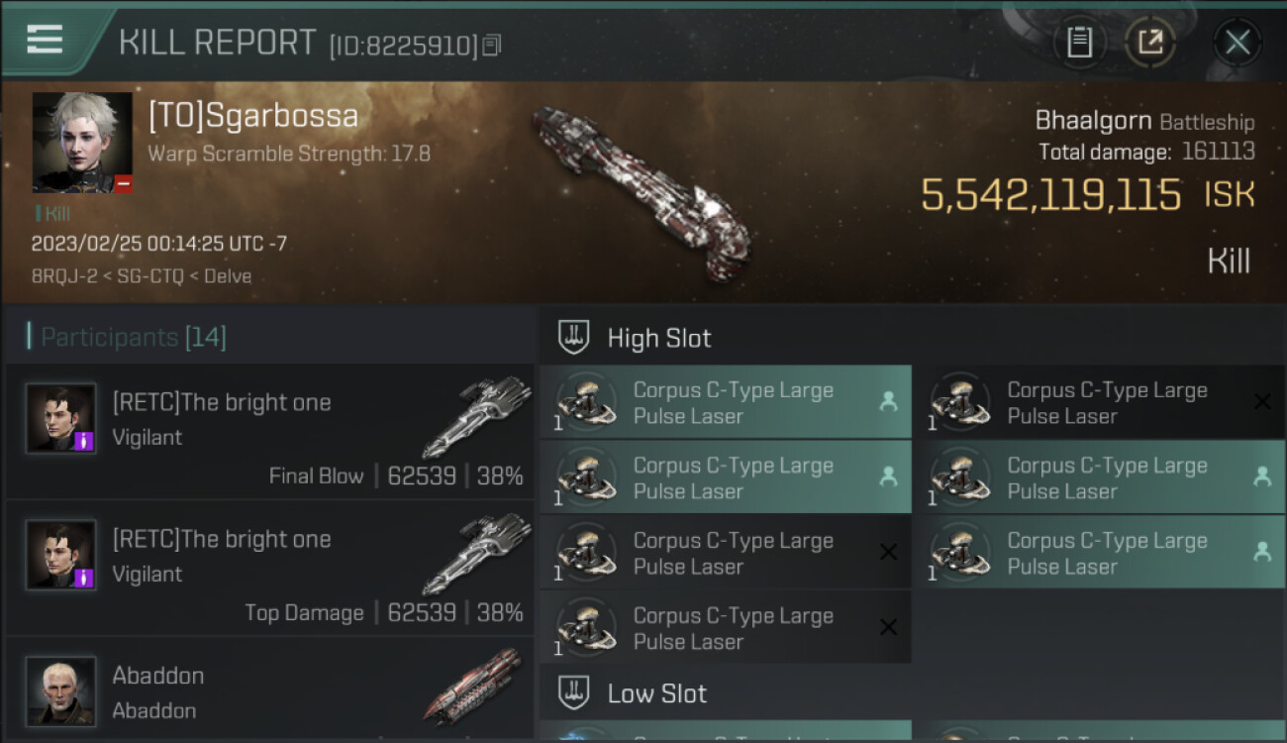Copy the kill report ID number

(x=492, y=45)
